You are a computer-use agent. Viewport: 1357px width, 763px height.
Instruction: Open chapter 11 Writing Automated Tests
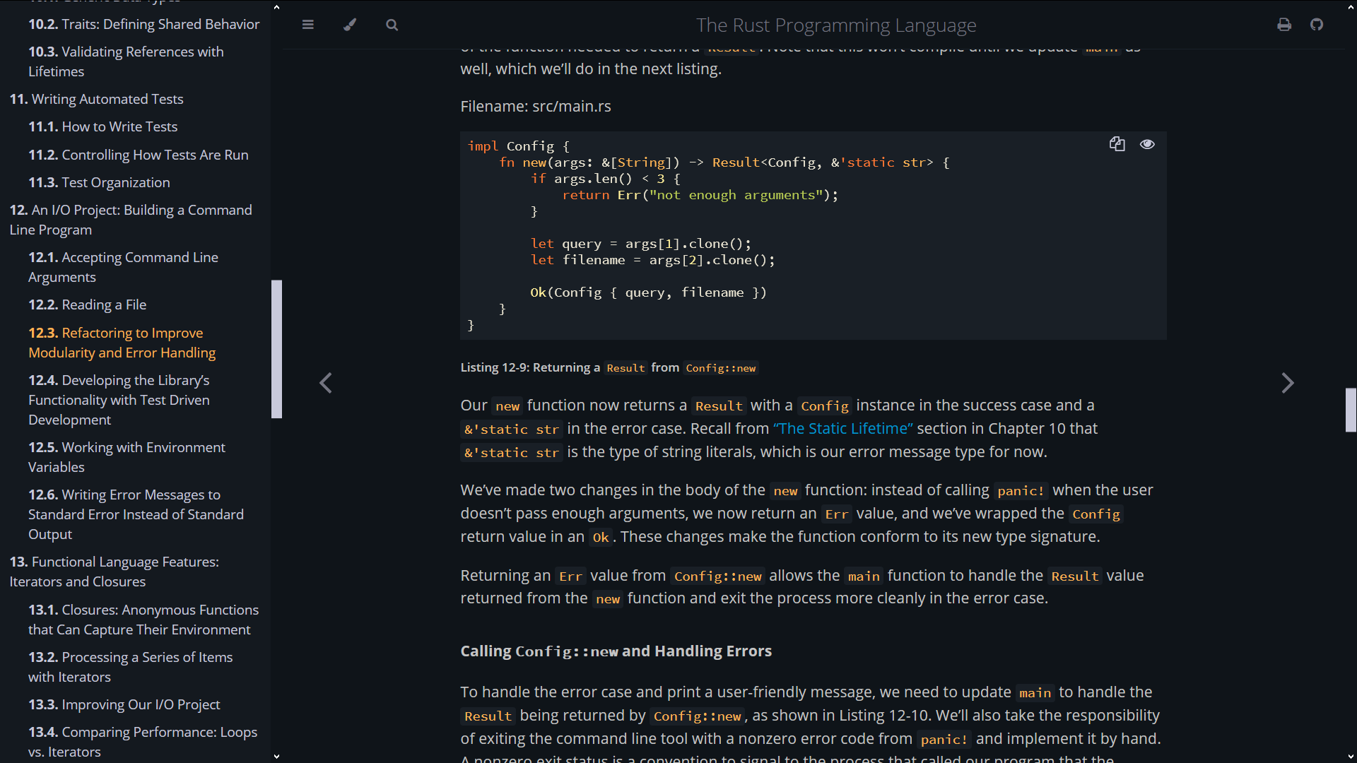(x=96, y=99)
